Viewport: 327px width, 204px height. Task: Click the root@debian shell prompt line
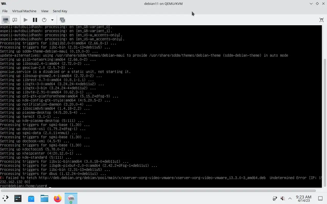point(26,186)
